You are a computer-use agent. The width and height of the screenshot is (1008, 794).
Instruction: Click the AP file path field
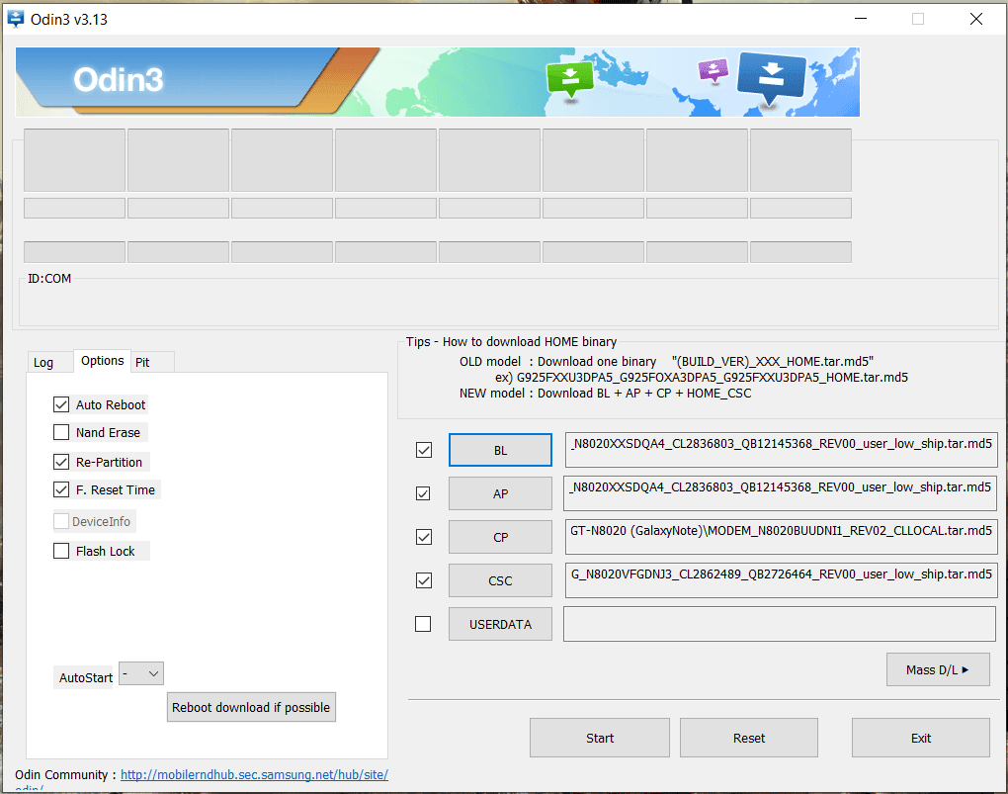(x=781, y=493)
